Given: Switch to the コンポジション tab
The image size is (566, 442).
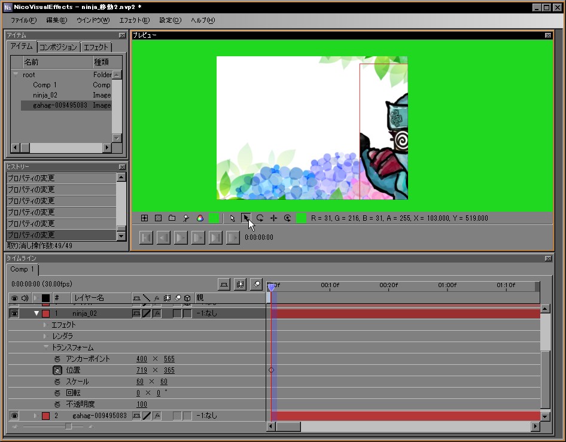Looking at the screenshot, I should point(58,47).
